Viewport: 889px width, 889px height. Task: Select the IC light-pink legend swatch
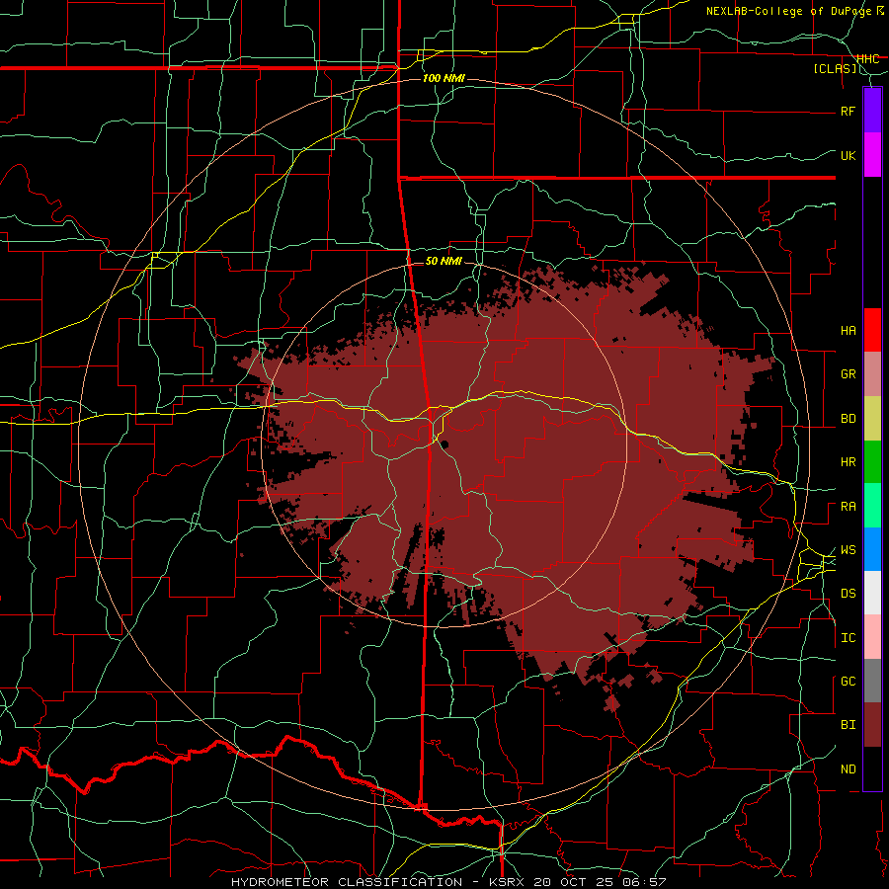tap(872, 637)
